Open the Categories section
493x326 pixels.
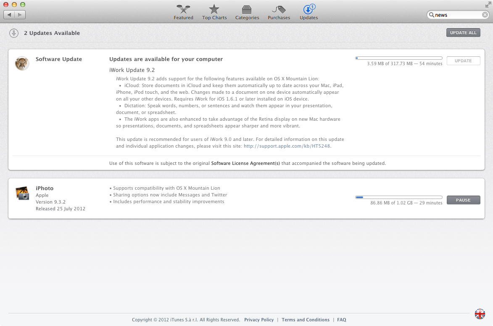pyautogui.click(x=247, y=13)
